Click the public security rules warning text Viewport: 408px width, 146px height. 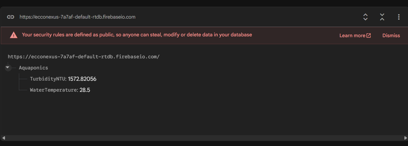tap(137, 35)
